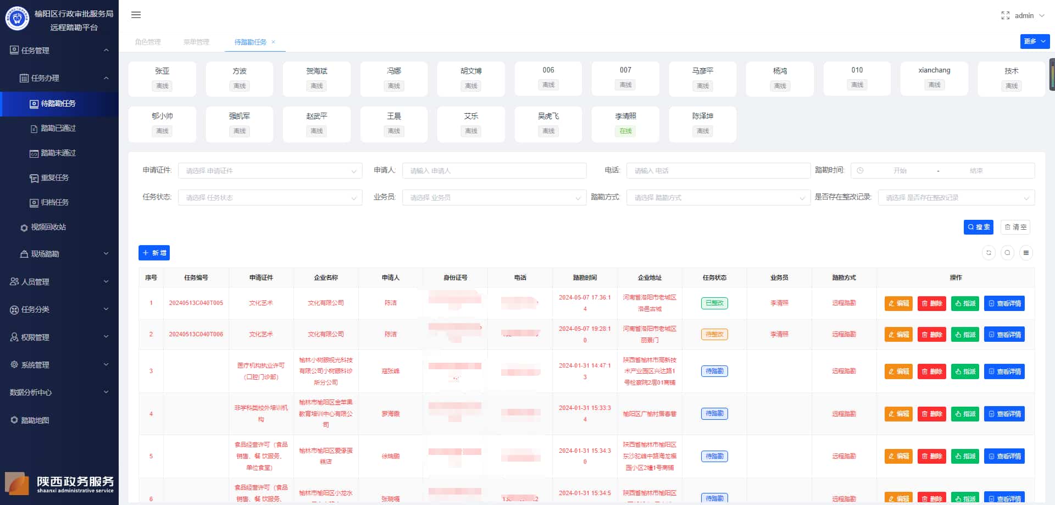Expand the 数据分析中心 sidebar menu

(59, 392)
